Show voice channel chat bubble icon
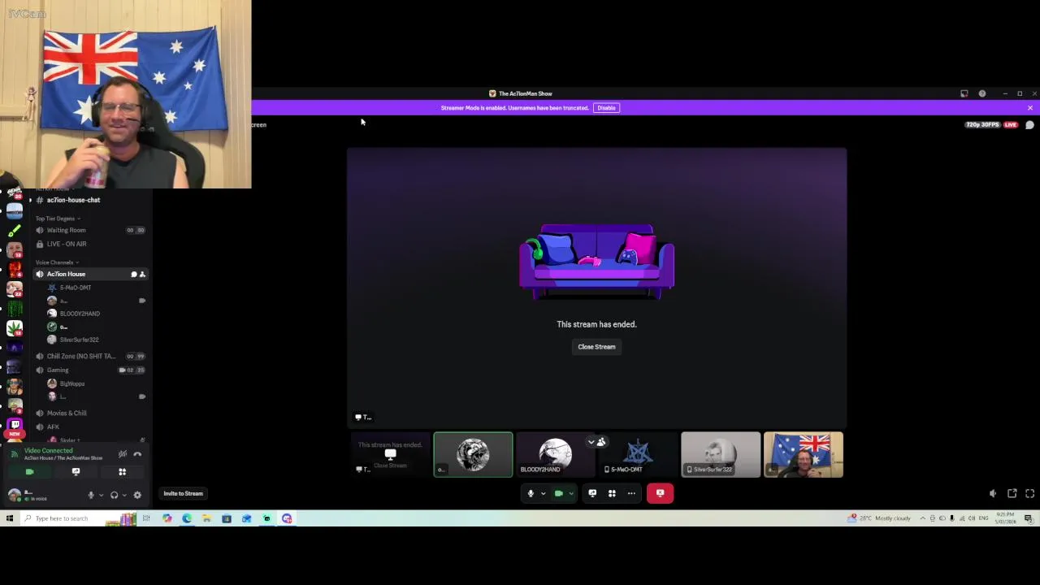Image resolution: width=1040 pixels, height=585 pixels. click(x=1029, y=125)
